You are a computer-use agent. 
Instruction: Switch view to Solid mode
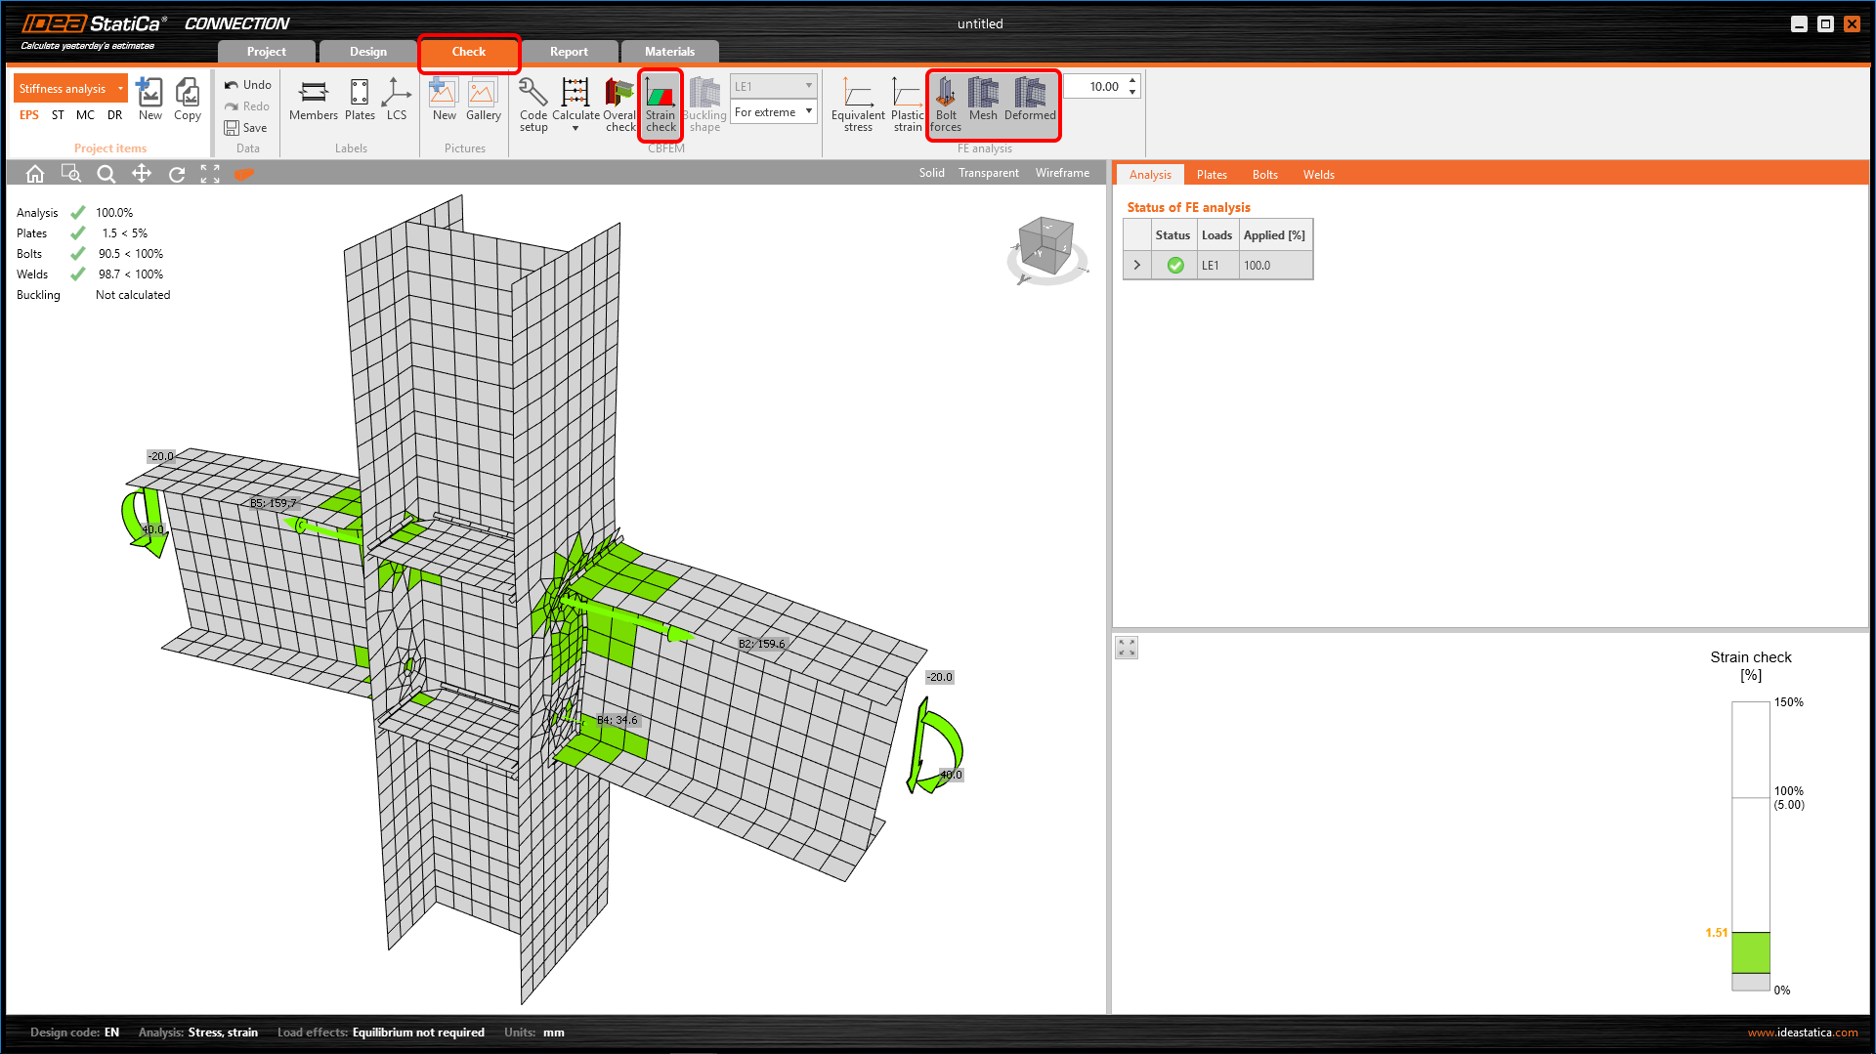click(x=931, y=173)
